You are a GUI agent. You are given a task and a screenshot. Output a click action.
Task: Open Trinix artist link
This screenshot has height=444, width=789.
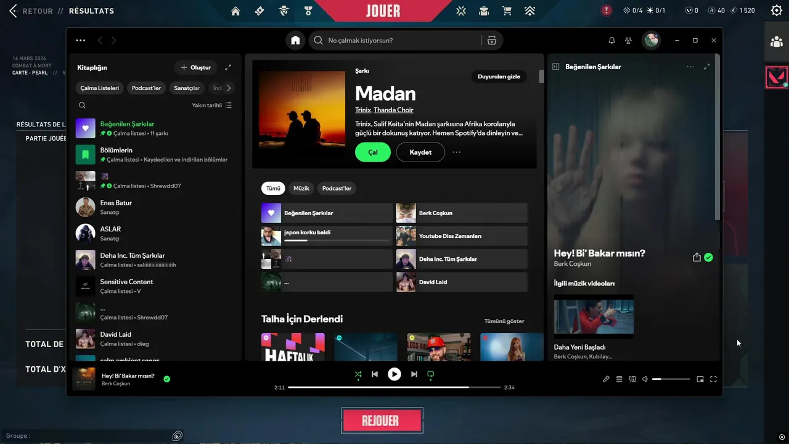coord(362,110)
